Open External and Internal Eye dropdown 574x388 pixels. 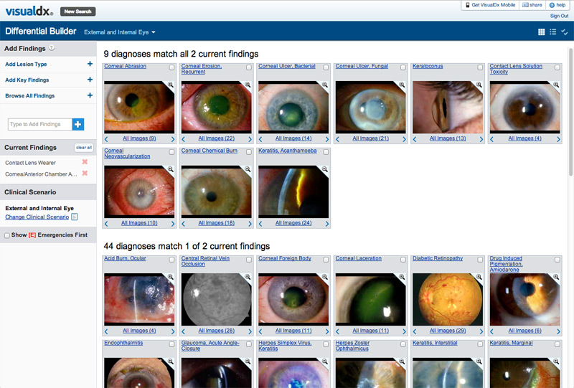click(120, 32)
